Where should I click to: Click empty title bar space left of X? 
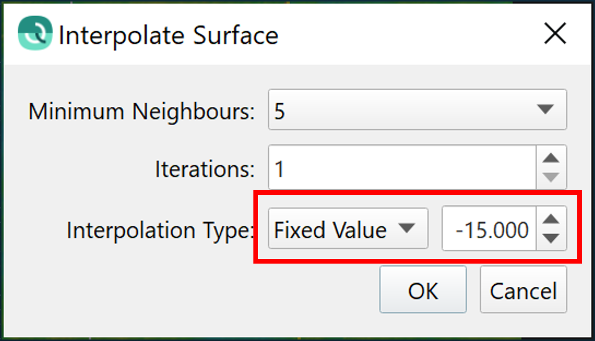point(405,34)
